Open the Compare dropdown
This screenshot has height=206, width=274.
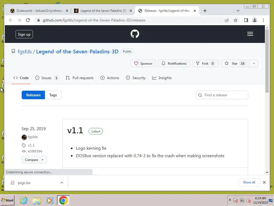(x=34, y=160)
